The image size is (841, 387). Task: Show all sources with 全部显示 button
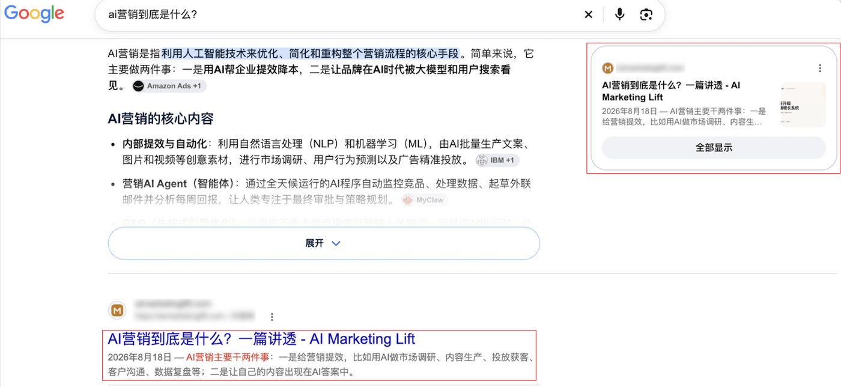(714, 148)
